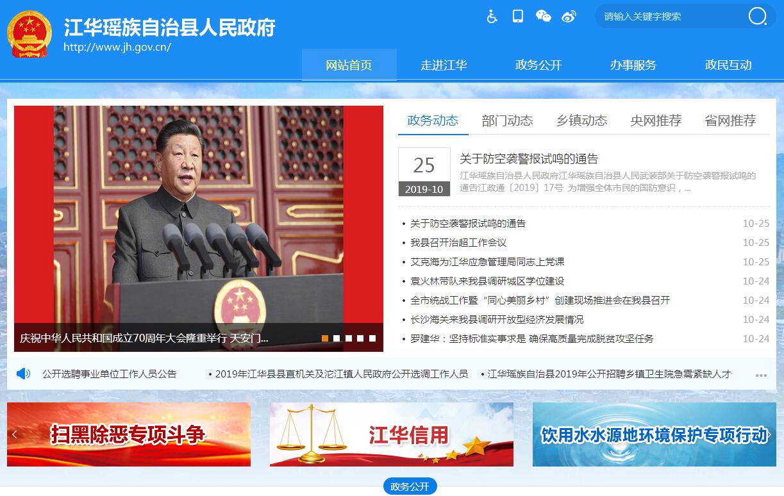The width and height of the screenshot is (784, 496).
Task: Click the speaker announcement icon
Action: 24,374
